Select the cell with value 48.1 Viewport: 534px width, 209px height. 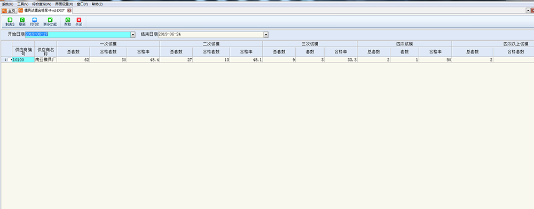coord(246,60)
